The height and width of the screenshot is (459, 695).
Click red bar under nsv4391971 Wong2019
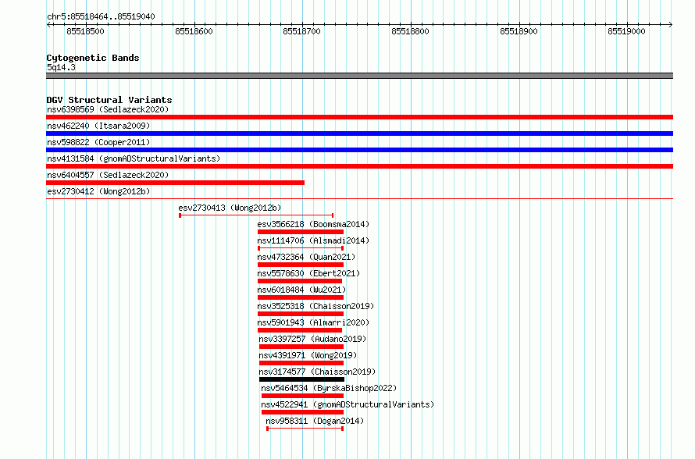[301, 363]
